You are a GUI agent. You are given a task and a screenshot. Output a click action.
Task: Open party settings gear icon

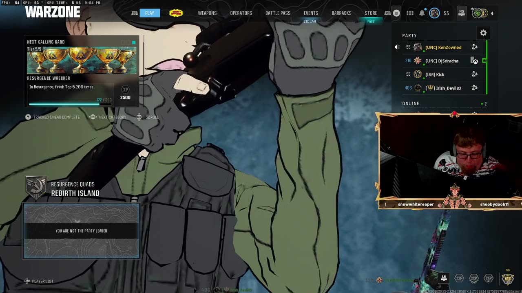click(x=483, y=33)
